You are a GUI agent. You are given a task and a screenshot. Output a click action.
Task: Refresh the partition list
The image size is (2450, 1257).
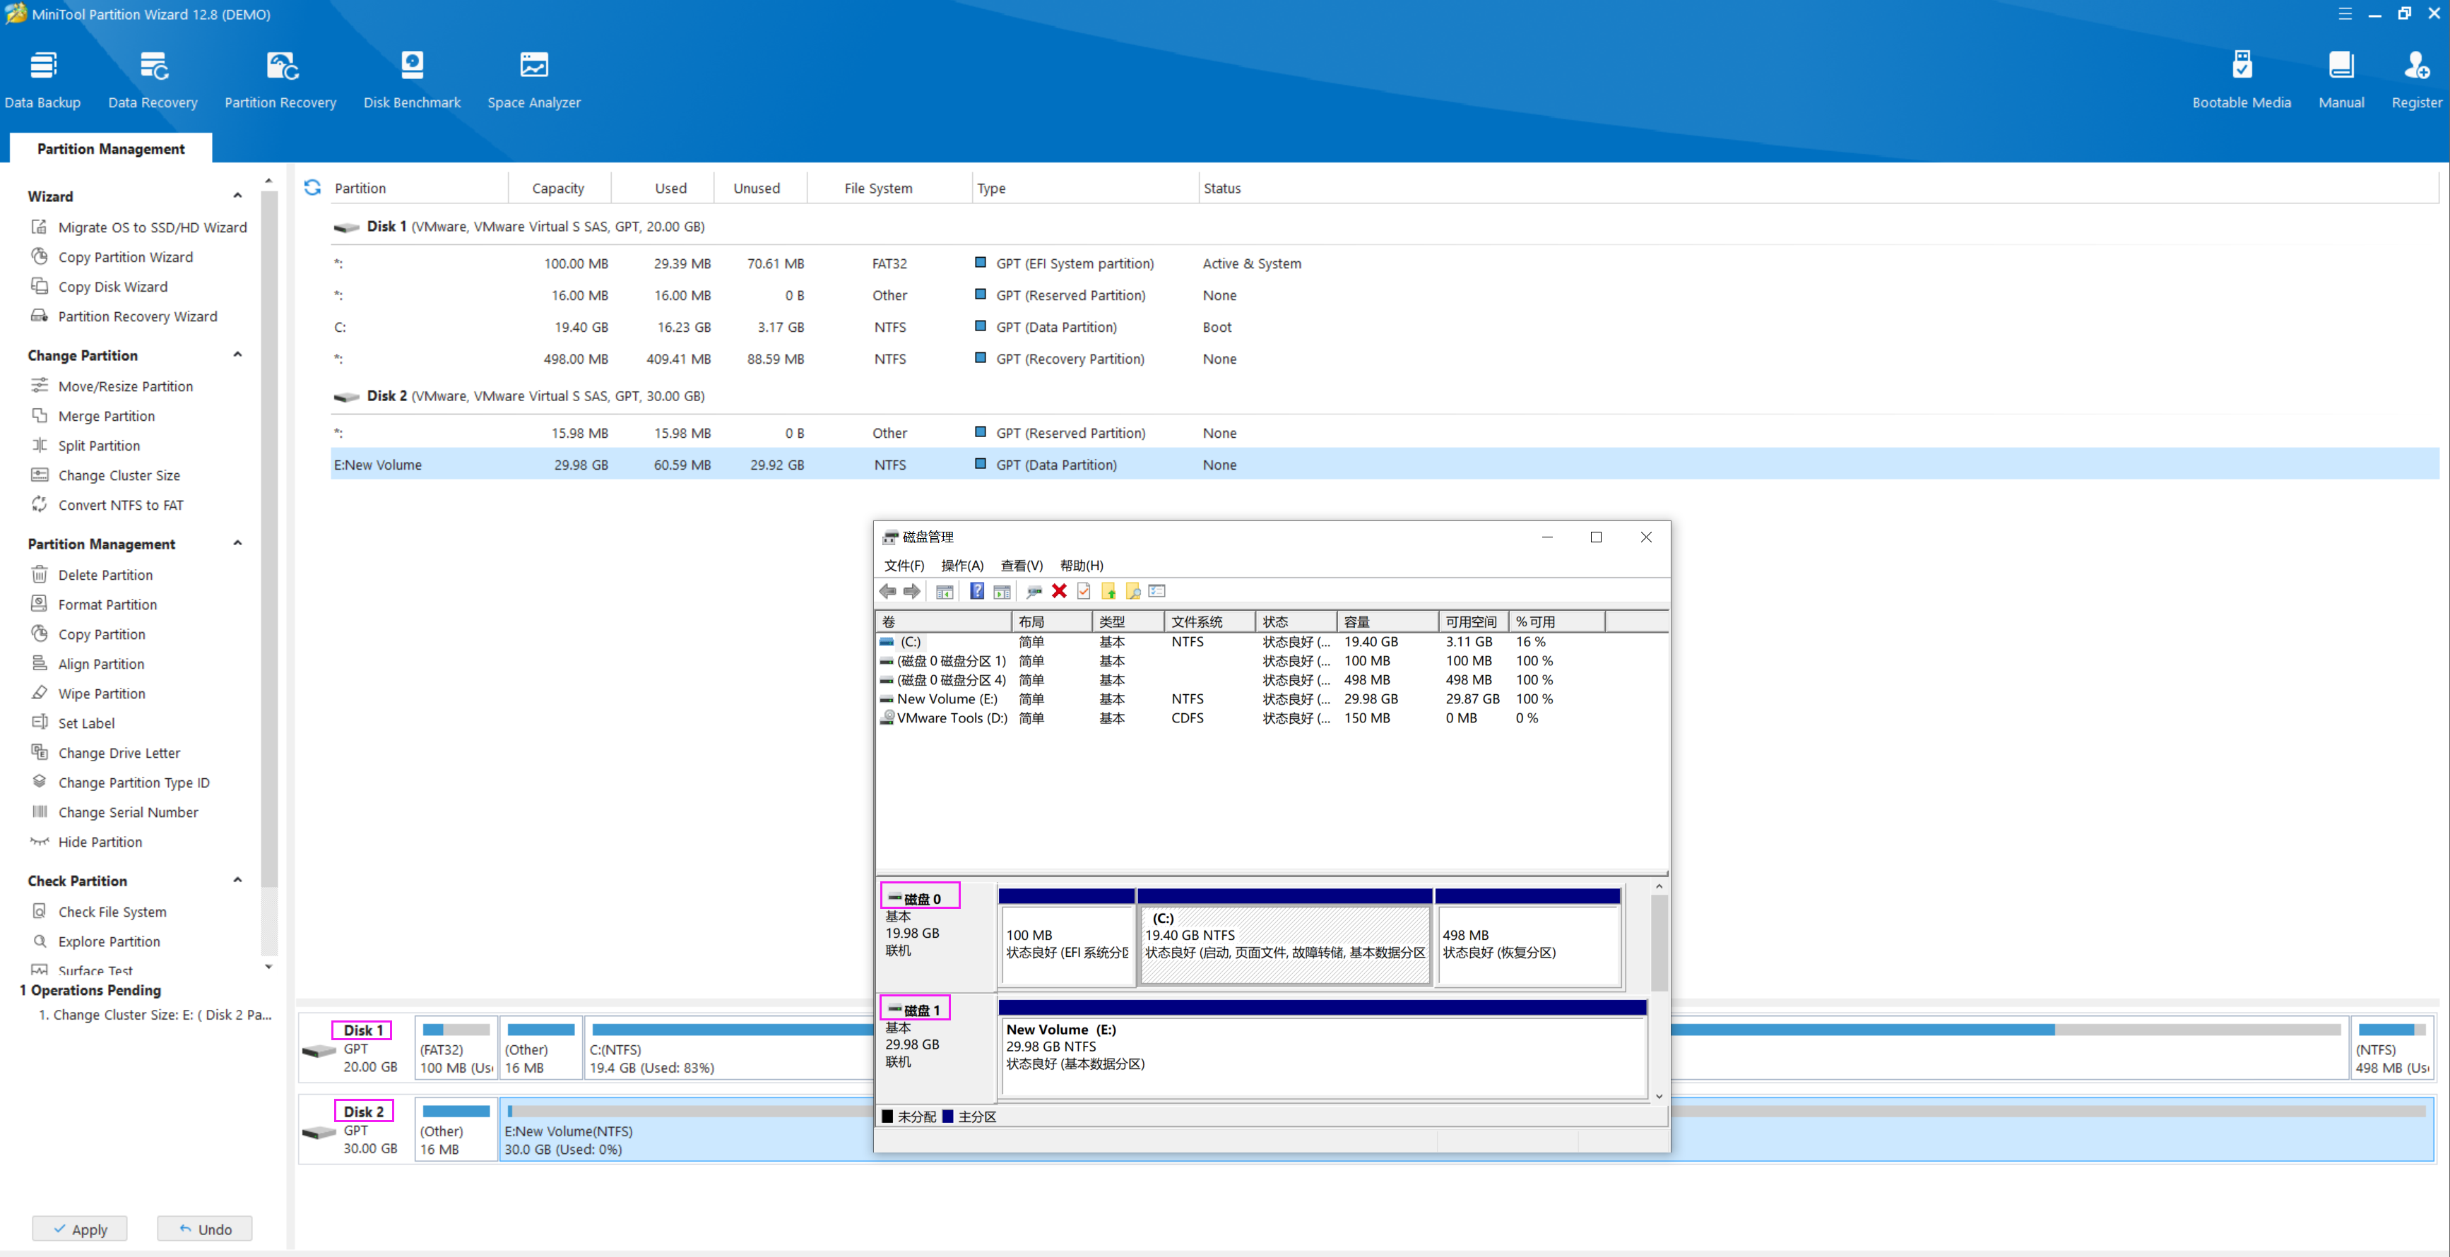point(312,187)
